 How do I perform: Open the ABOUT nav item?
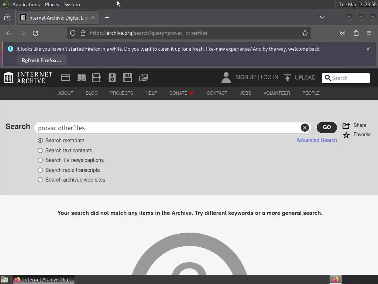[x=66, y=93]
